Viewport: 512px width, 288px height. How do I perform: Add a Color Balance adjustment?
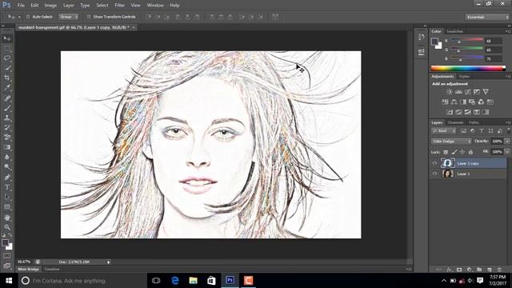(x=454, y=102)
